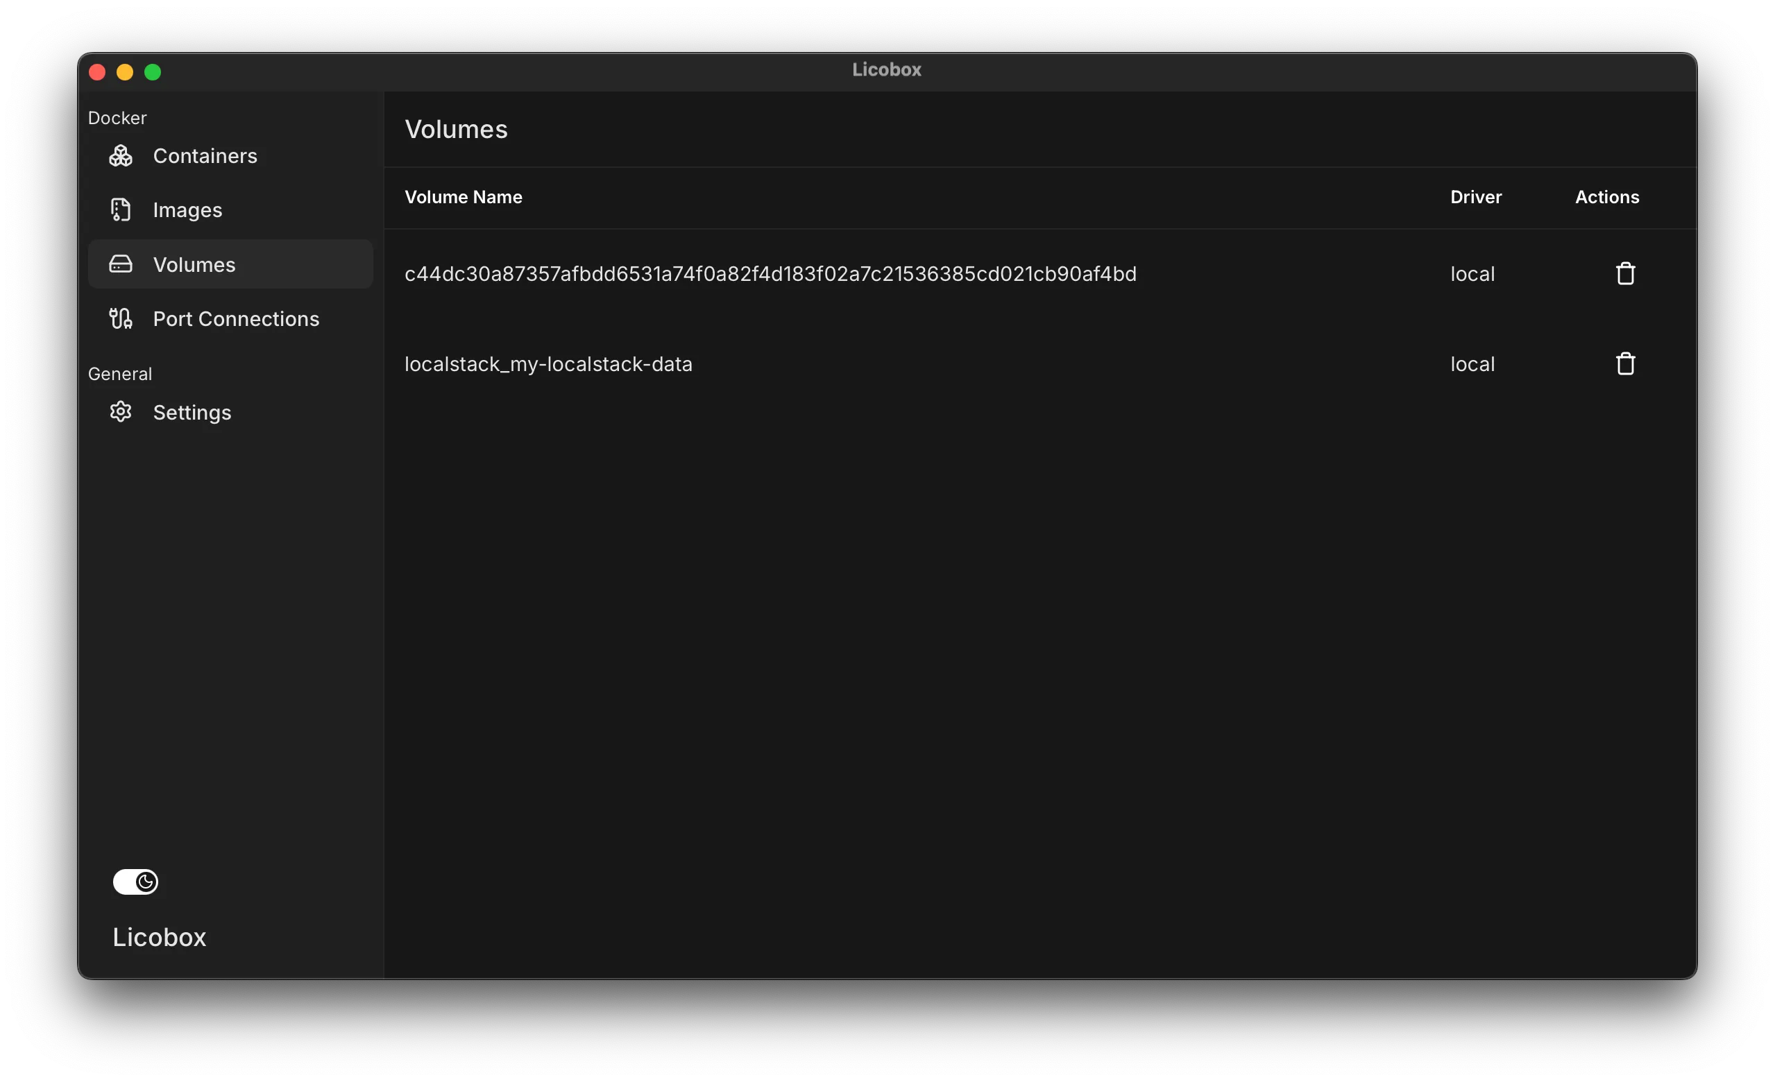Image resolution: width=1775 pixels, height=1082 pixels.
Task: Click the Containers cube icon in sidebar
Action: pos(120,155)
